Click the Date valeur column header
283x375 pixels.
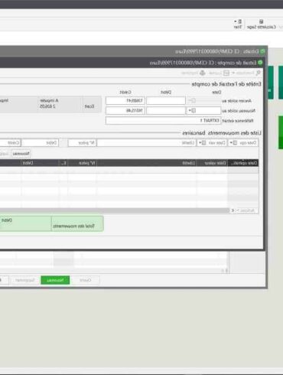tap(213, 163)
